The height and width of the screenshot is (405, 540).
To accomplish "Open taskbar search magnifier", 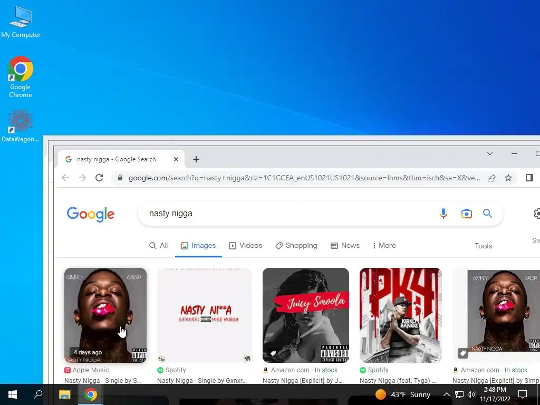I will coord(38,394).
